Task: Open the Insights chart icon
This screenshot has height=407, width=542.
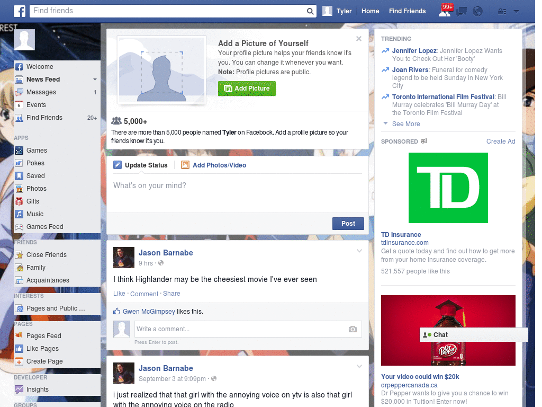Action: [19, 390]
